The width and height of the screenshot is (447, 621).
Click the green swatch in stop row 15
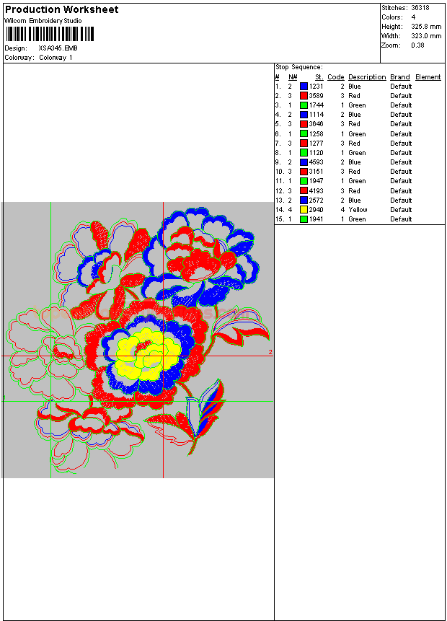[304, 219]
